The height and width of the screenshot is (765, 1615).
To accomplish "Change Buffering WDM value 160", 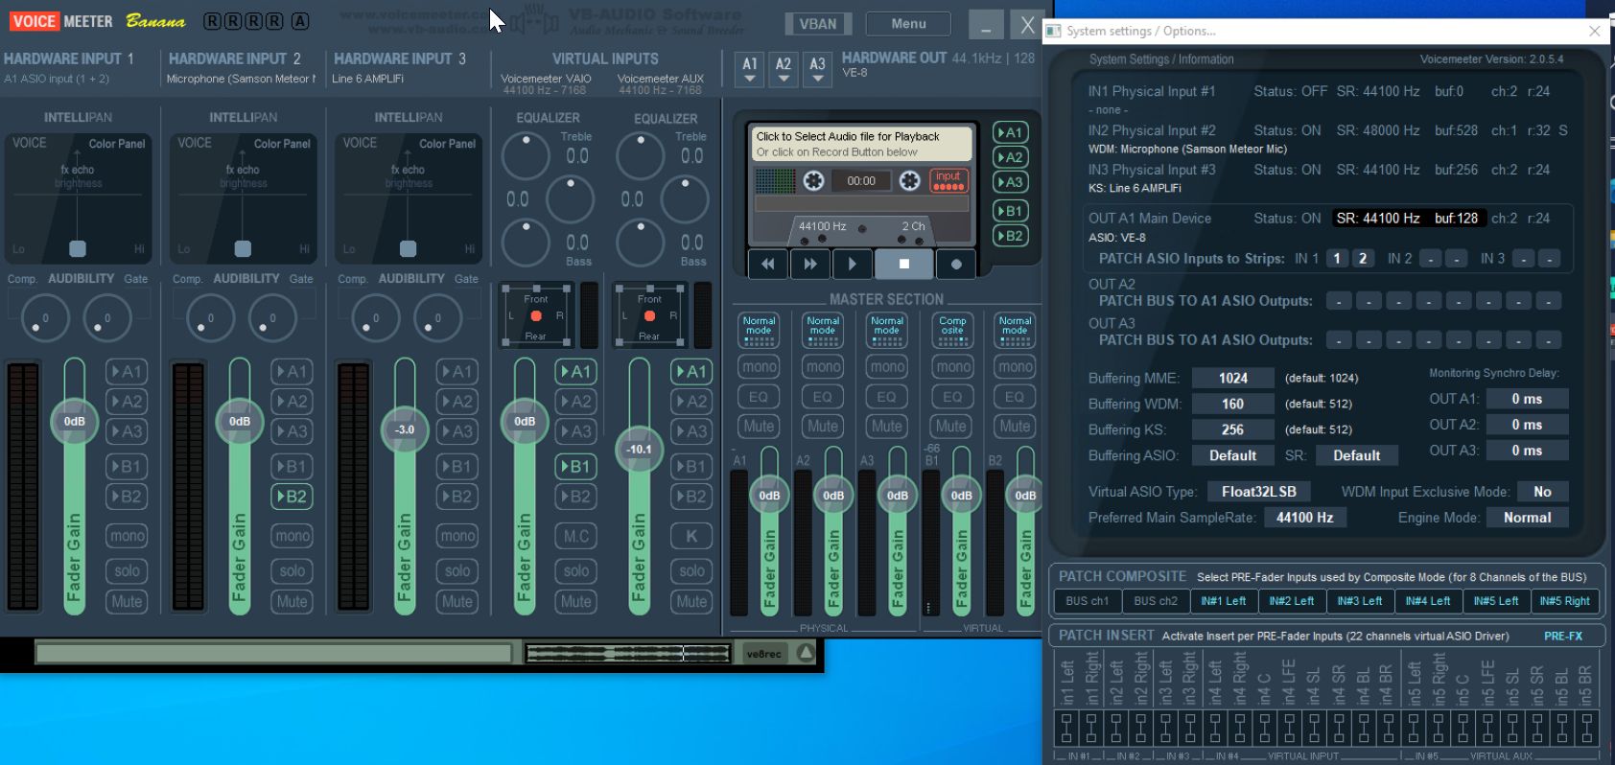I will pyautogui.click(x=1233, y=404).
